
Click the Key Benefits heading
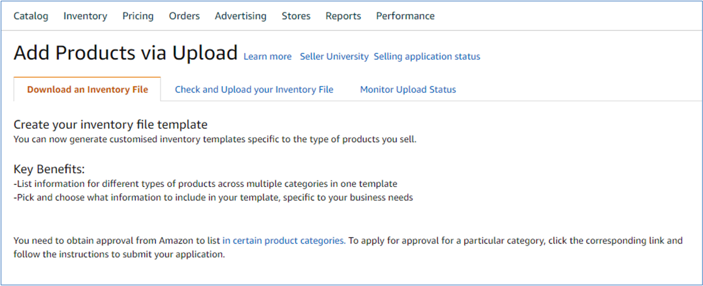[x=49, y=170]
